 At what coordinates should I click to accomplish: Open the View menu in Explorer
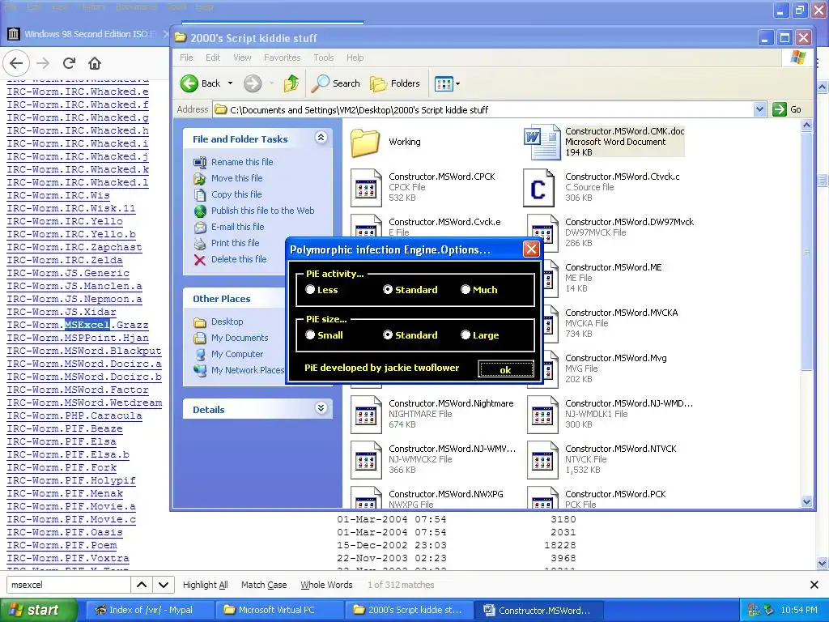242,58
